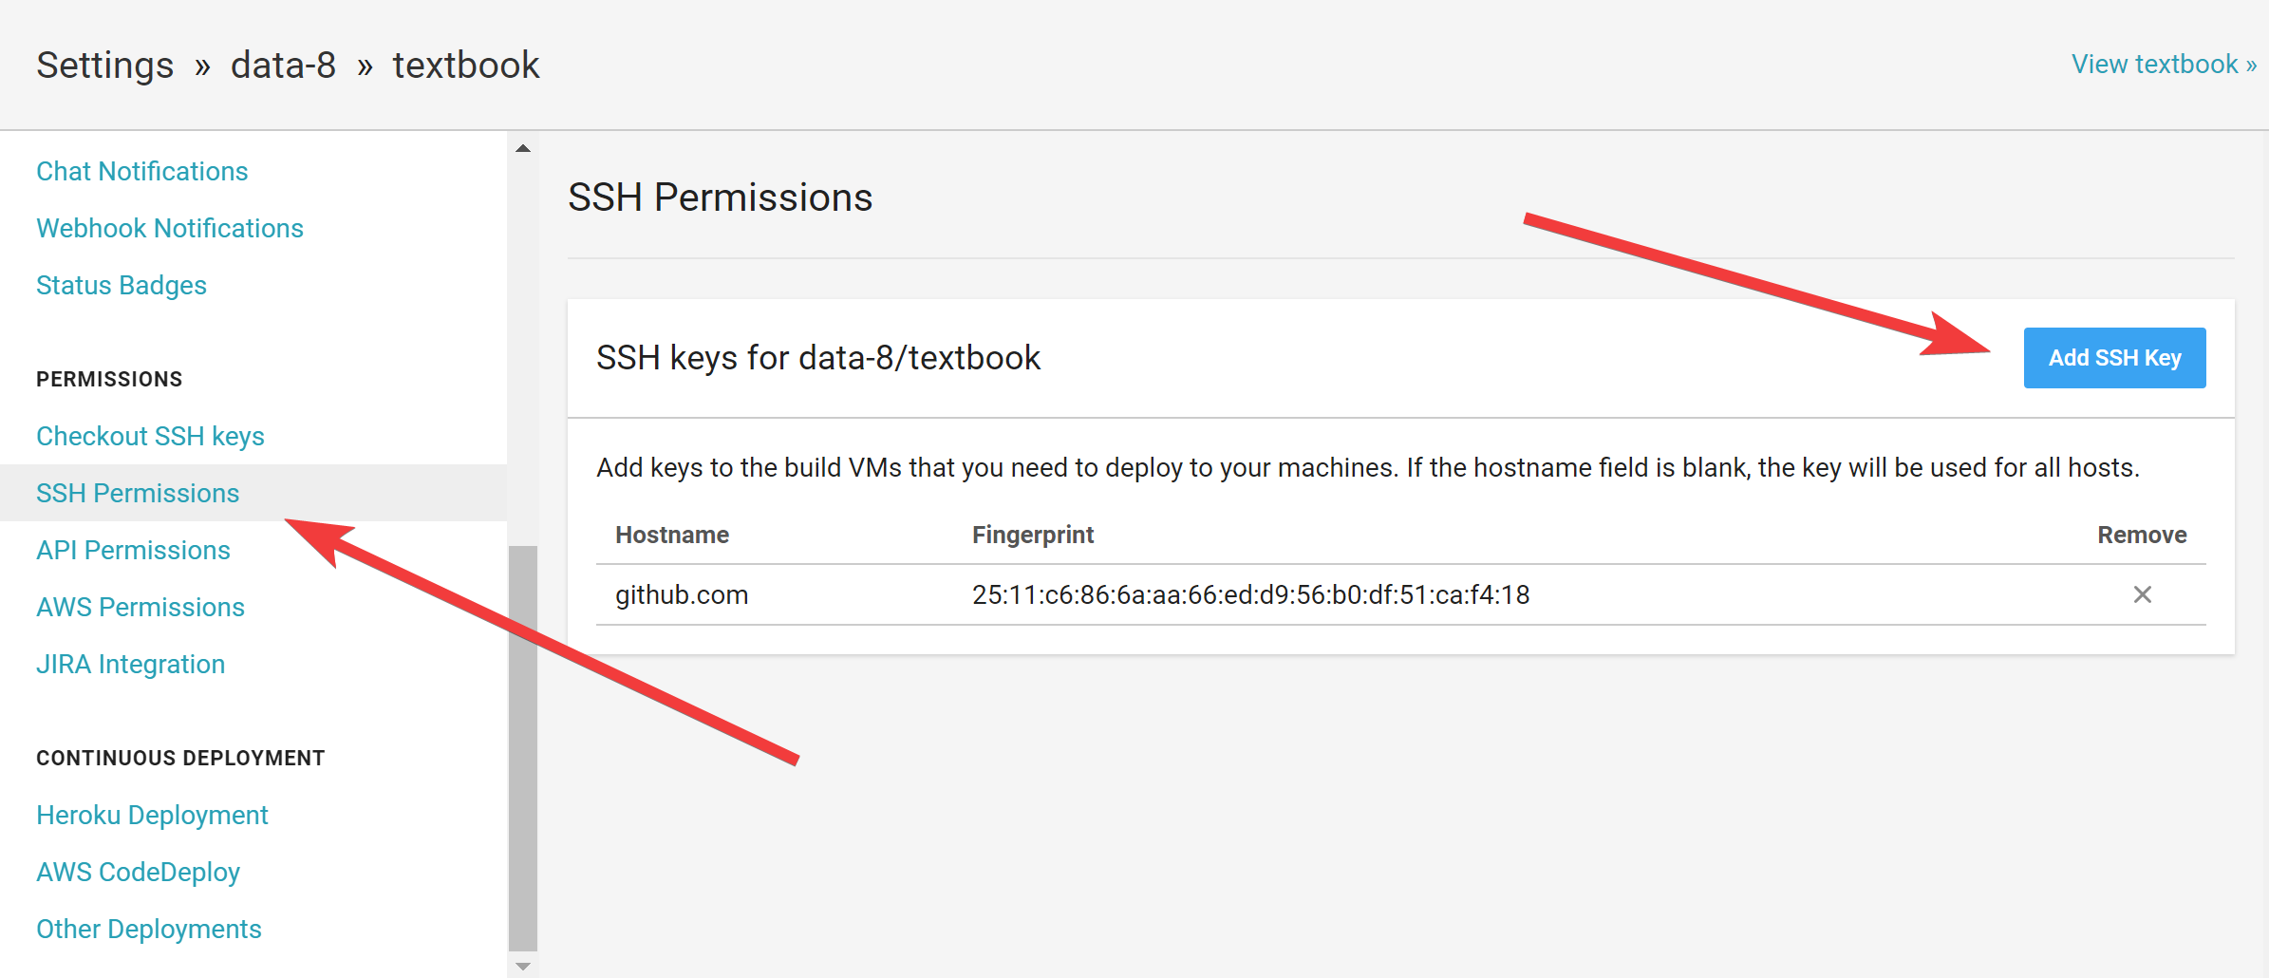Open Heroku Deployment settings

pyautogui.click(x=152, y=815)
